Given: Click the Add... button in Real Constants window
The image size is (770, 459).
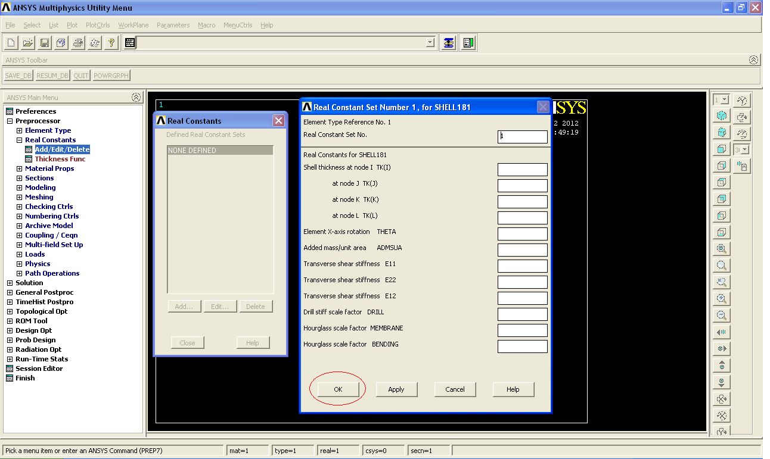Looking at the screenshot, I should click(184, 307).
